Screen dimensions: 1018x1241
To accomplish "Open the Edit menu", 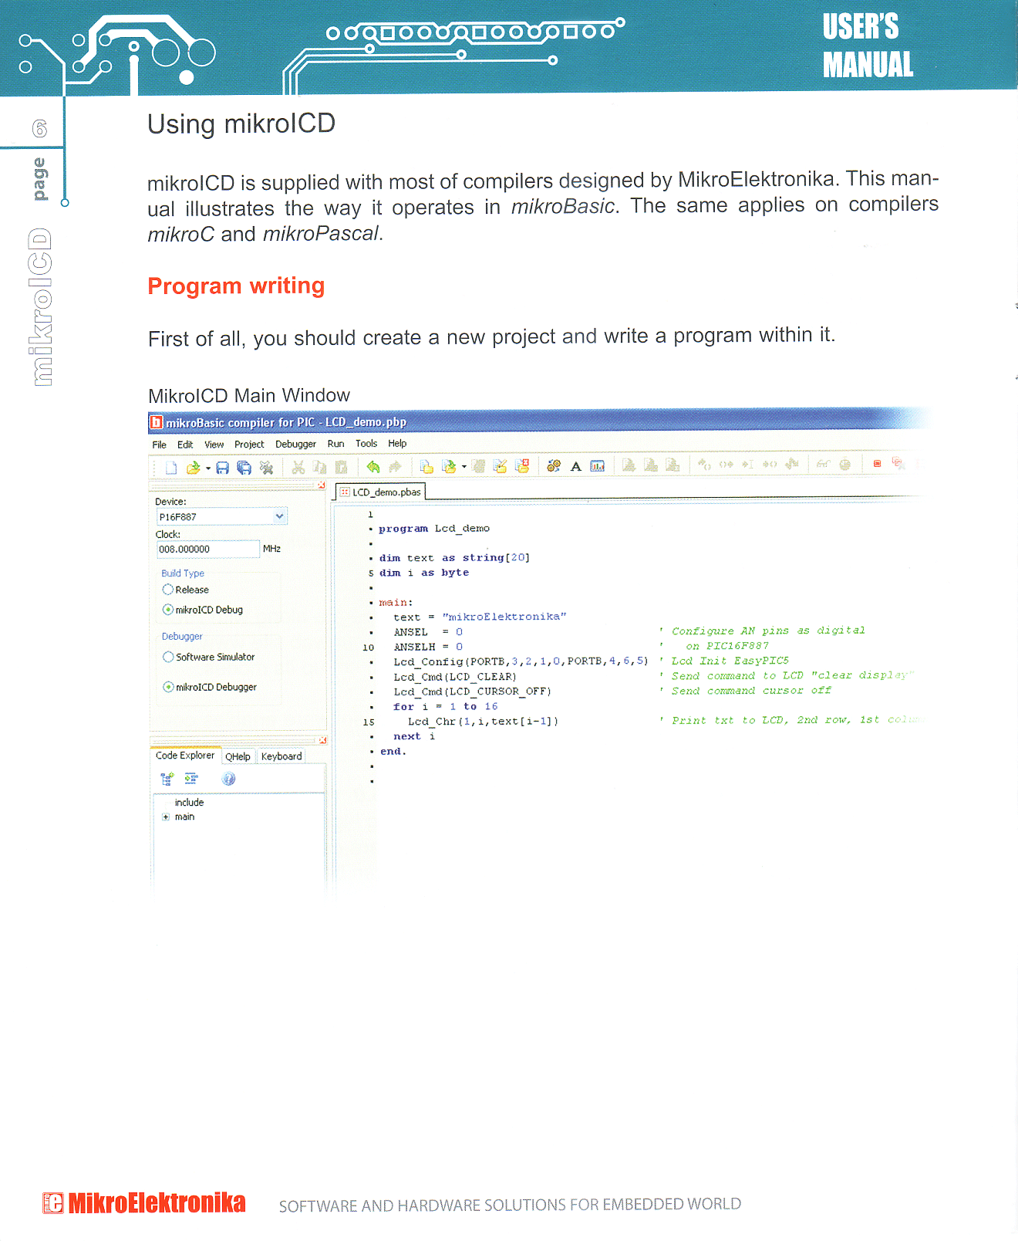I will click(185, 445).
